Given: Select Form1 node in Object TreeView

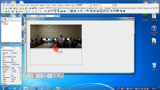Looking at the screenshot, I should [5, 22].
